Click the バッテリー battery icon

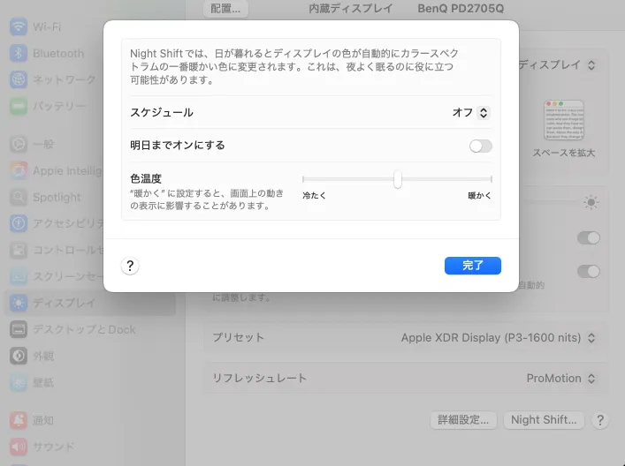19,106
